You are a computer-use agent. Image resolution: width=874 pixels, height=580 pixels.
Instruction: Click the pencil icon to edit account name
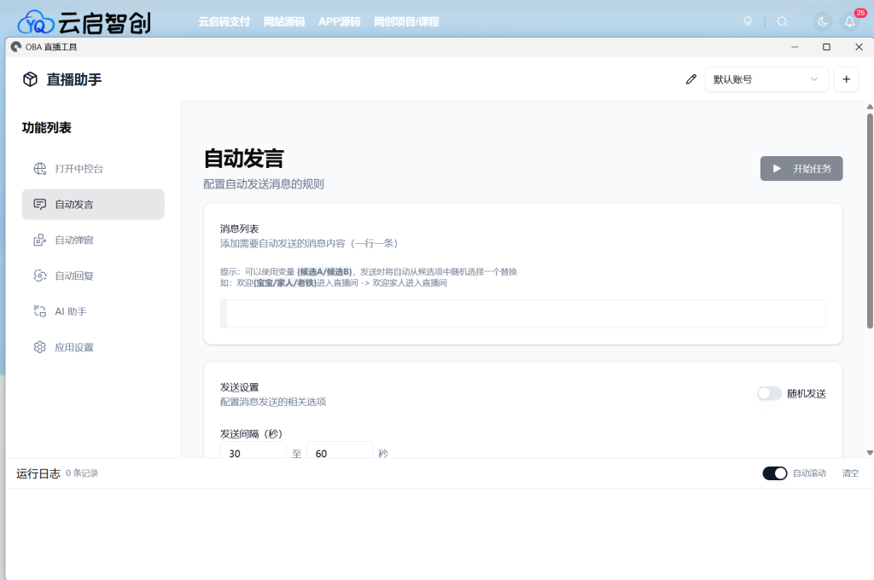(690, 78)
